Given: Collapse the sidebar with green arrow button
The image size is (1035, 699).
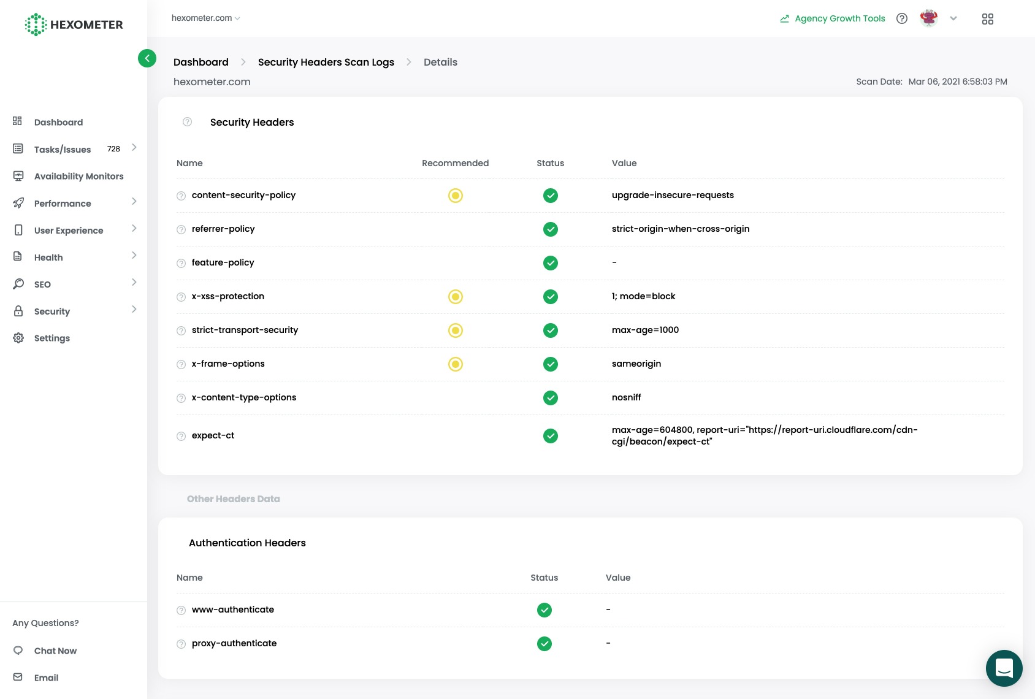Looking at the screenshot, I should tap(147, 58).
